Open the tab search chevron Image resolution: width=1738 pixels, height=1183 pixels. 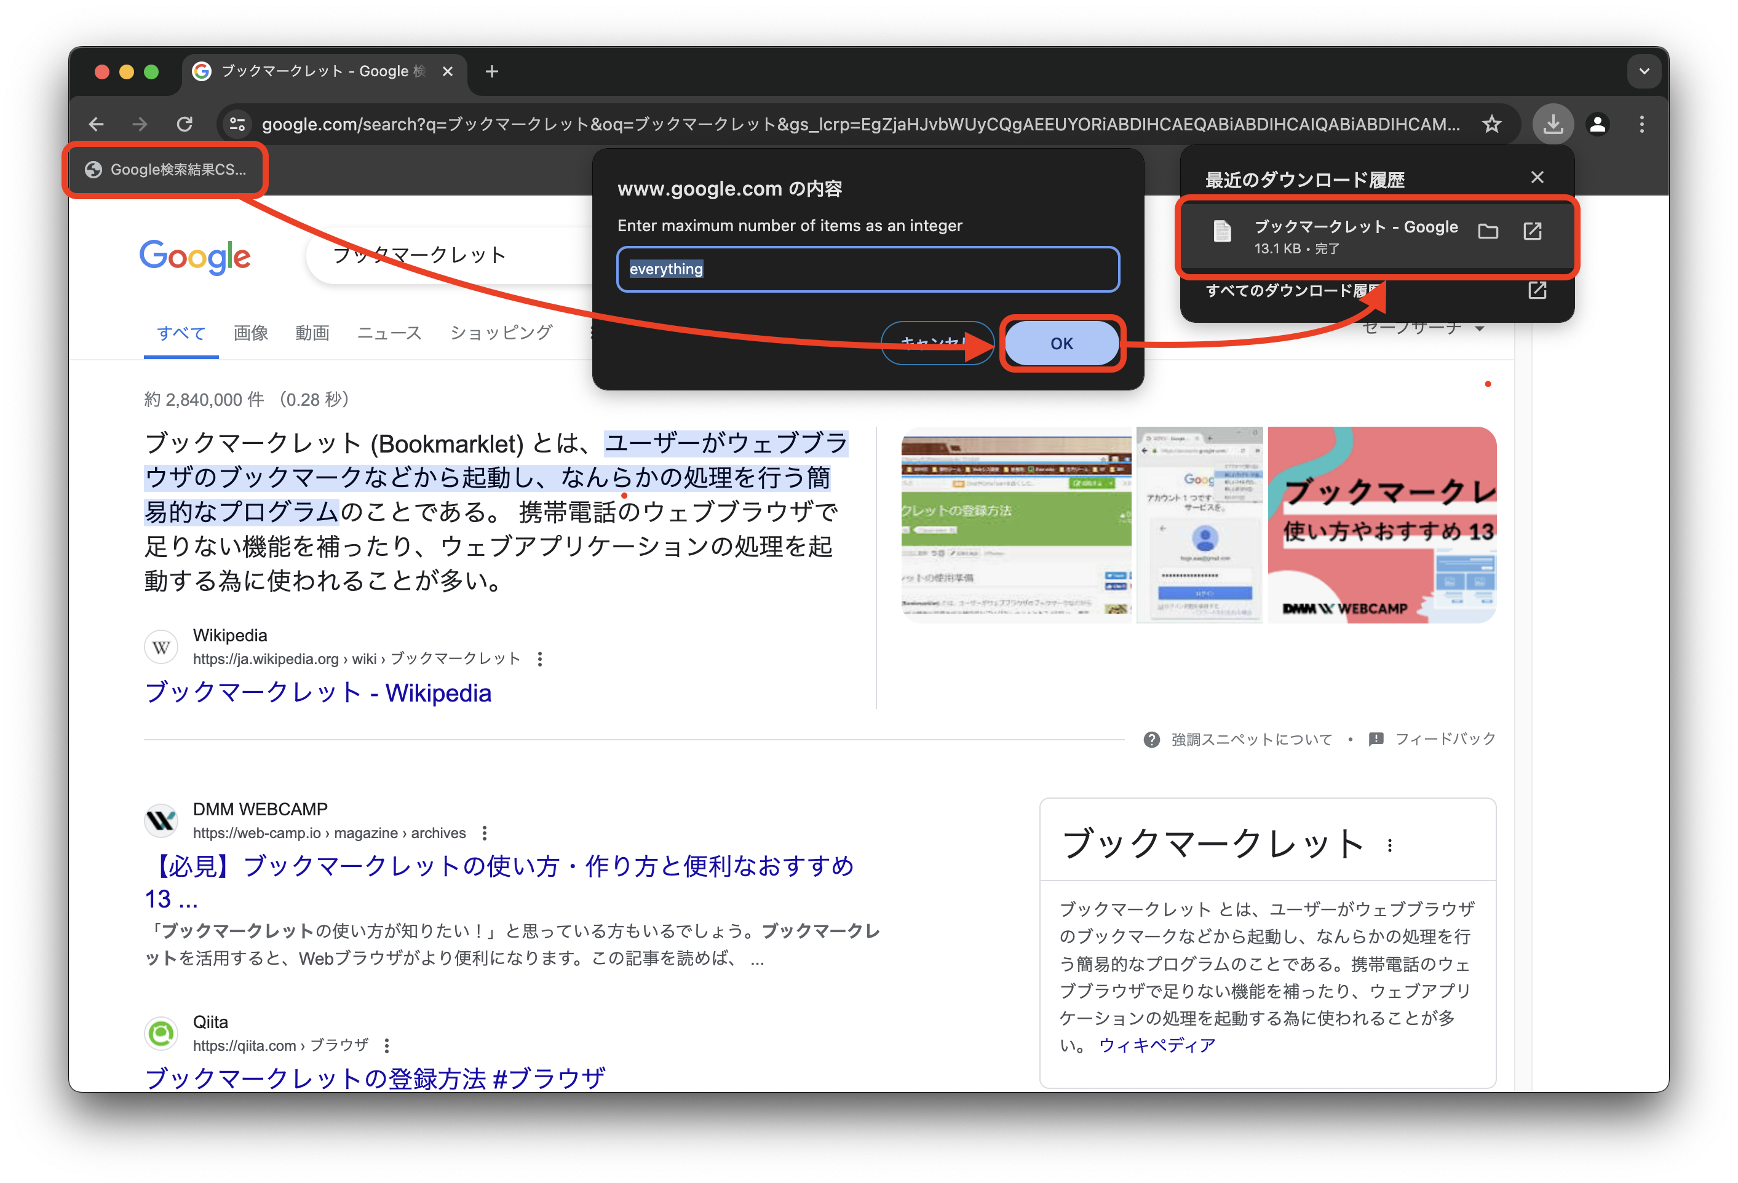[x=1644, y=71]
